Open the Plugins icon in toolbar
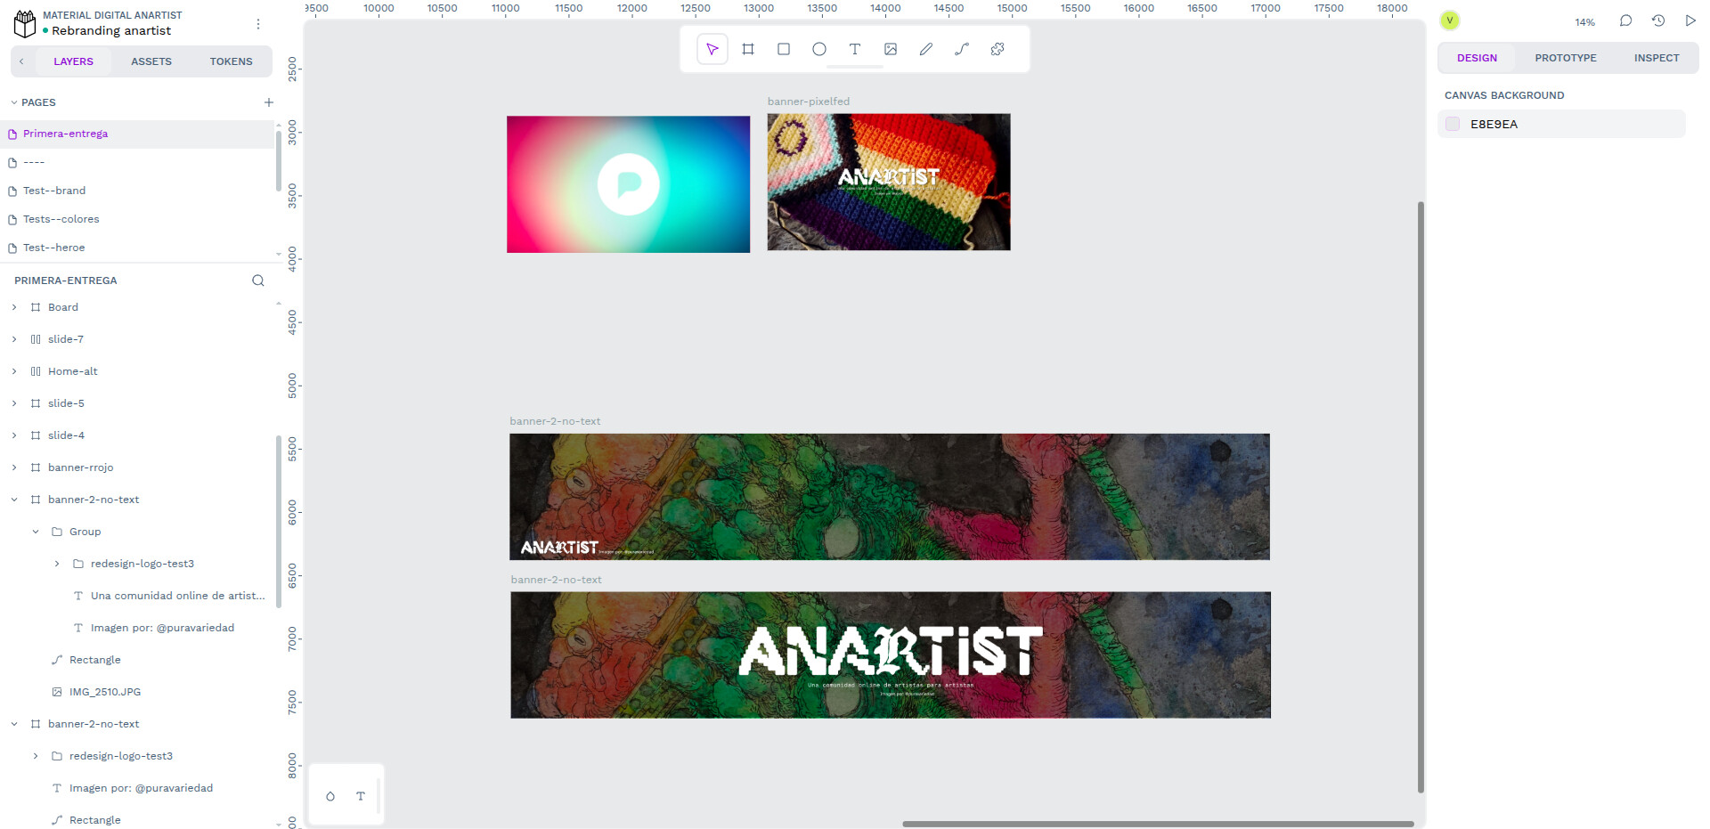 click(997, 49)
